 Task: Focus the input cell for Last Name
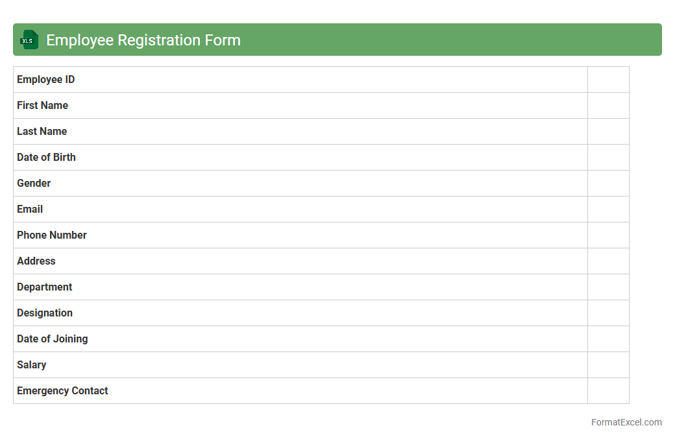[x=608, y=132]
